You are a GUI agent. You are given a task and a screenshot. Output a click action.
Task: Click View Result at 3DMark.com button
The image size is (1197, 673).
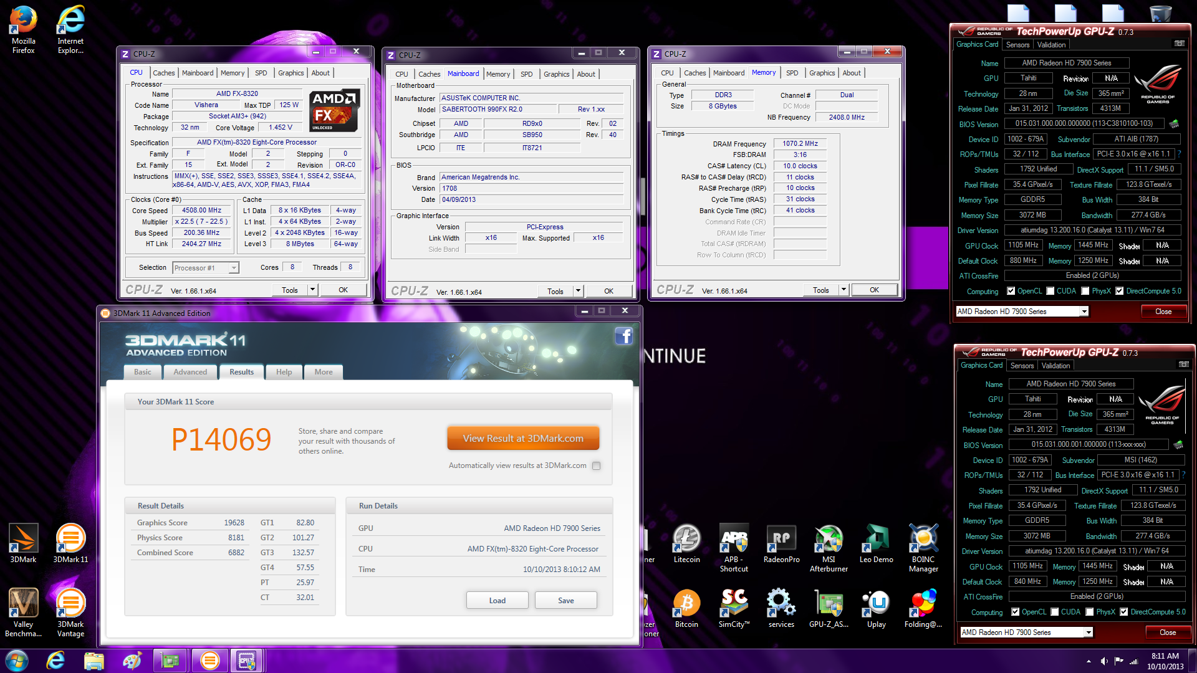tap(523, 439)
